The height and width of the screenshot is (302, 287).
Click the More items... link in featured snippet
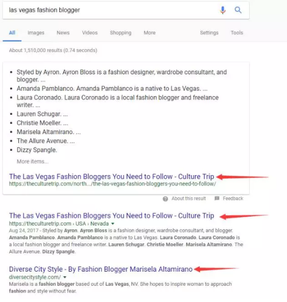(32, 161)
